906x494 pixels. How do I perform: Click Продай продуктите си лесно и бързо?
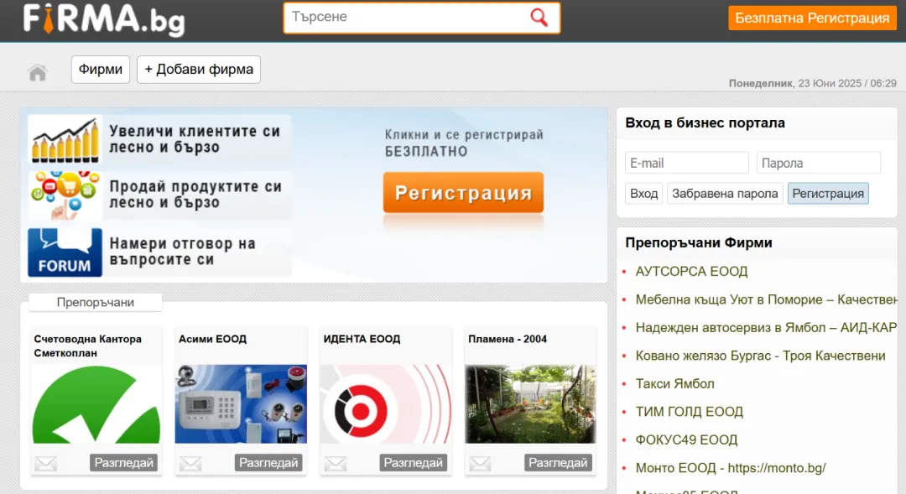(195, 195)
